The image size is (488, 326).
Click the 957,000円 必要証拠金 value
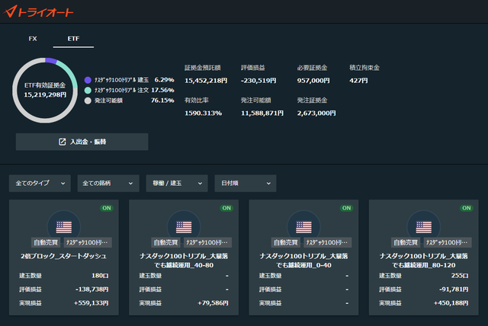pyautogui.click(x=313, y=81)
